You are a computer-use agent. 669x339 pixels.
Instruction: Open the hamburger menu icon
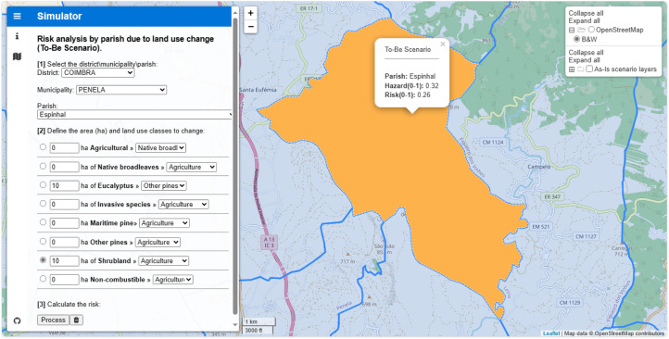coord(17,16)
